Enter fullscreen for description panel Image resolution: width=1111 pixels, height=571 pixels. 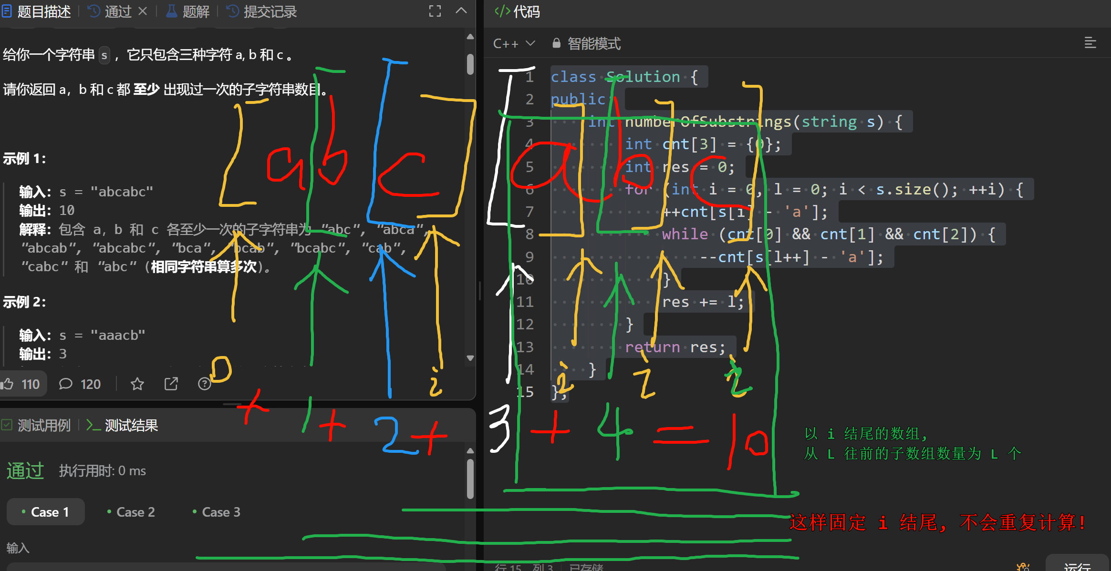pos(435,11)
